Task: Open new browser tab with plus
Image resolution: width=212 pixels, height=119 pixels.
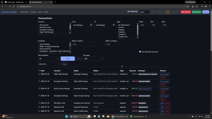Action: click(55, 2)
